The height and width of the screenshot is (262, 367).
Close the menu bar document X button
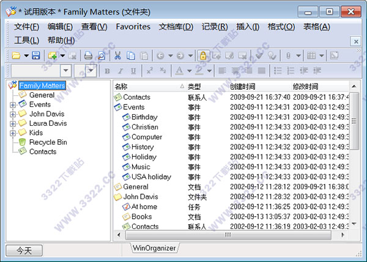[x=356, y=42]
